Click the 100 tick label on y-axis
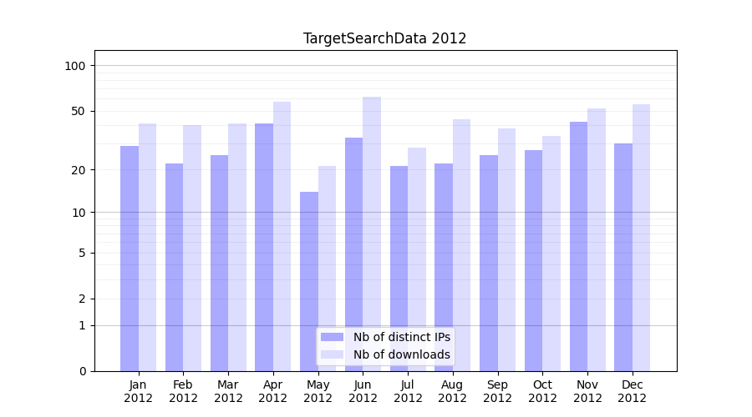Viewport: 752px width, 417px height. coord(75,66)
